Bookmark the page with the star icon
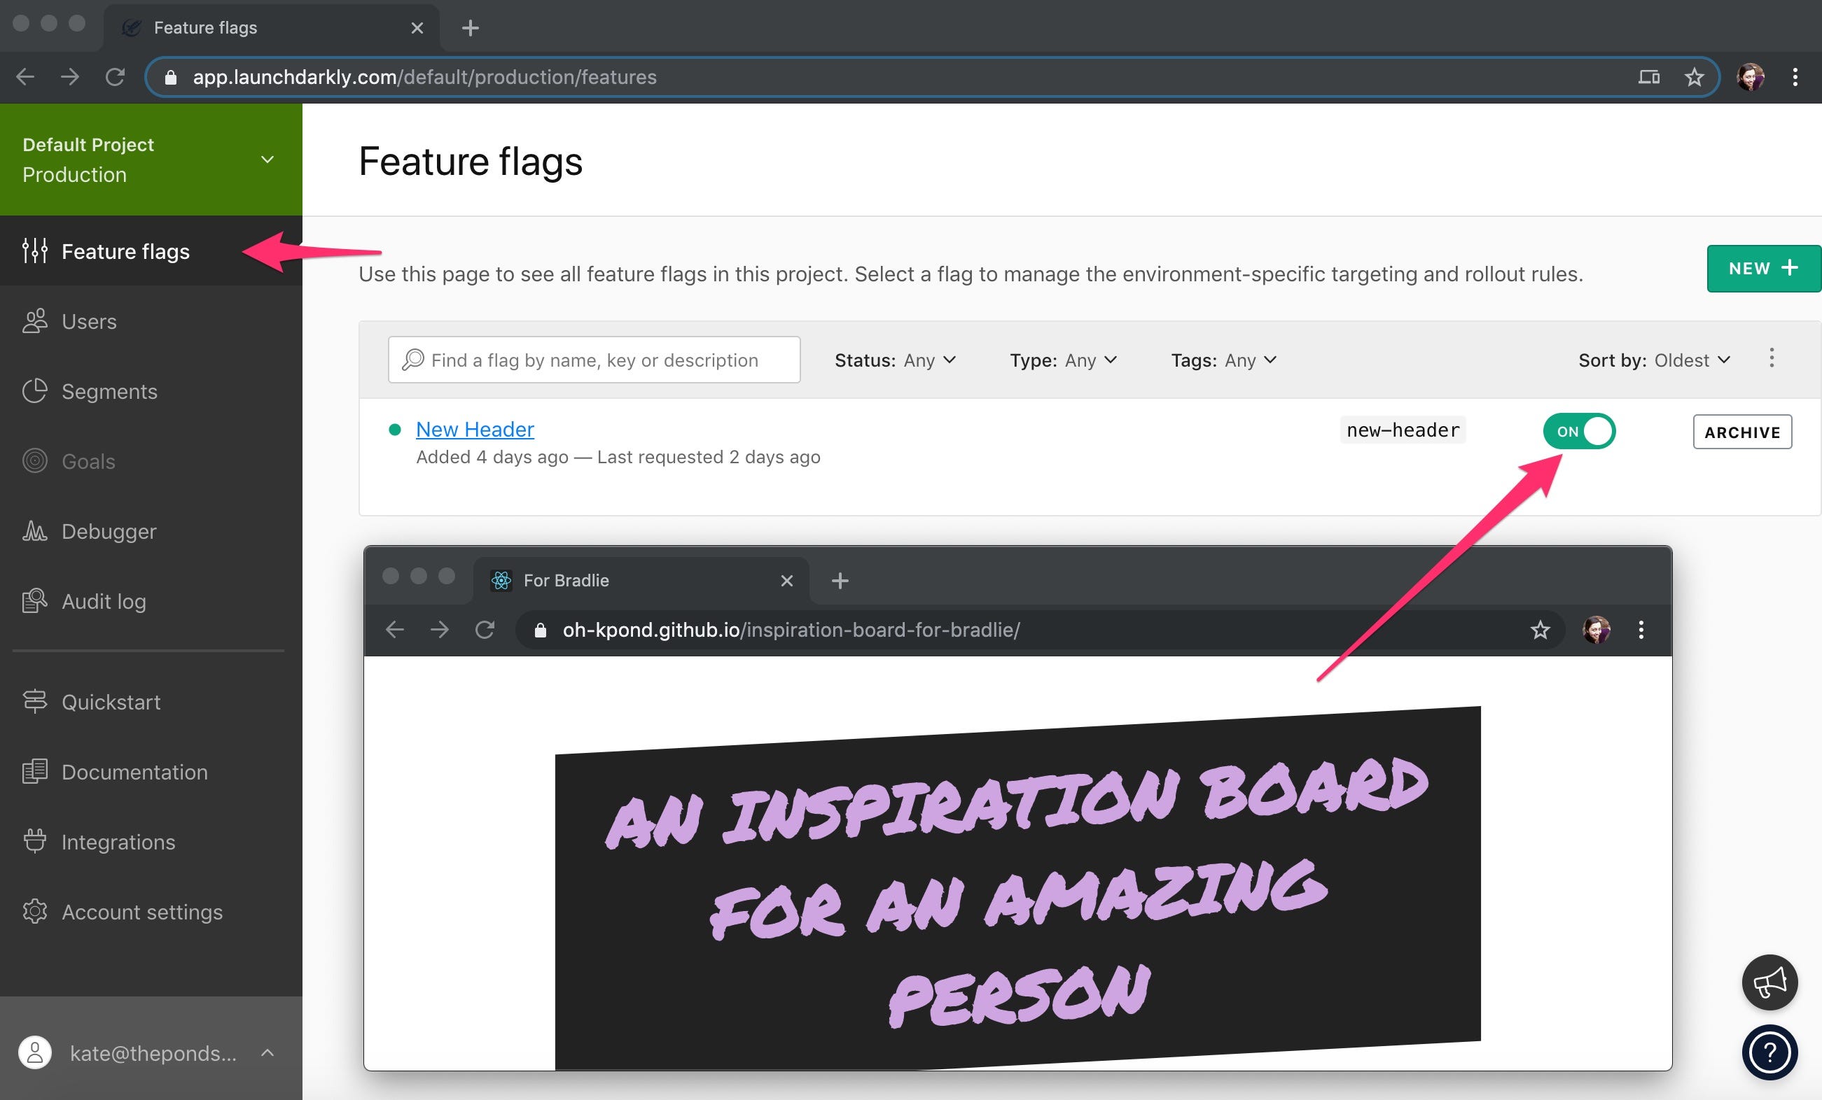1822x1100 pixels. [x=1693, y=76]
